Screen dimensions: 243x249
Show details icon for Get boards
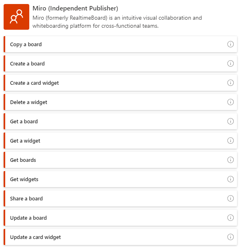tap(230, 160)
